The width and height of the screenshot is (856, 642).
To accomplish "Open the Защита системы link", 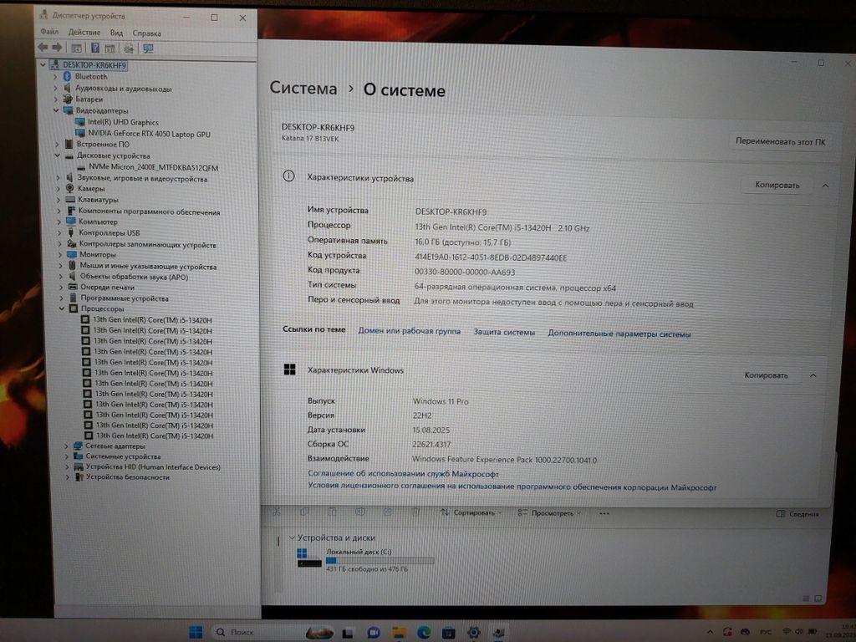I will click(503, 332).
